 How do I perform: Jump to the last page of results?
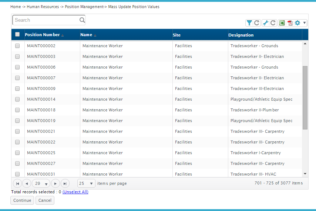[x=65, y=183]
